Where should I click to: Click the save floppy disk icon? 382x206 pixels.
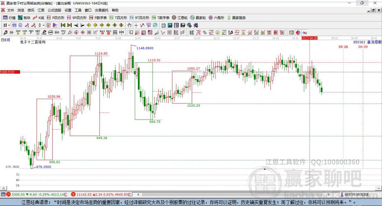click(x=183, y=25)
